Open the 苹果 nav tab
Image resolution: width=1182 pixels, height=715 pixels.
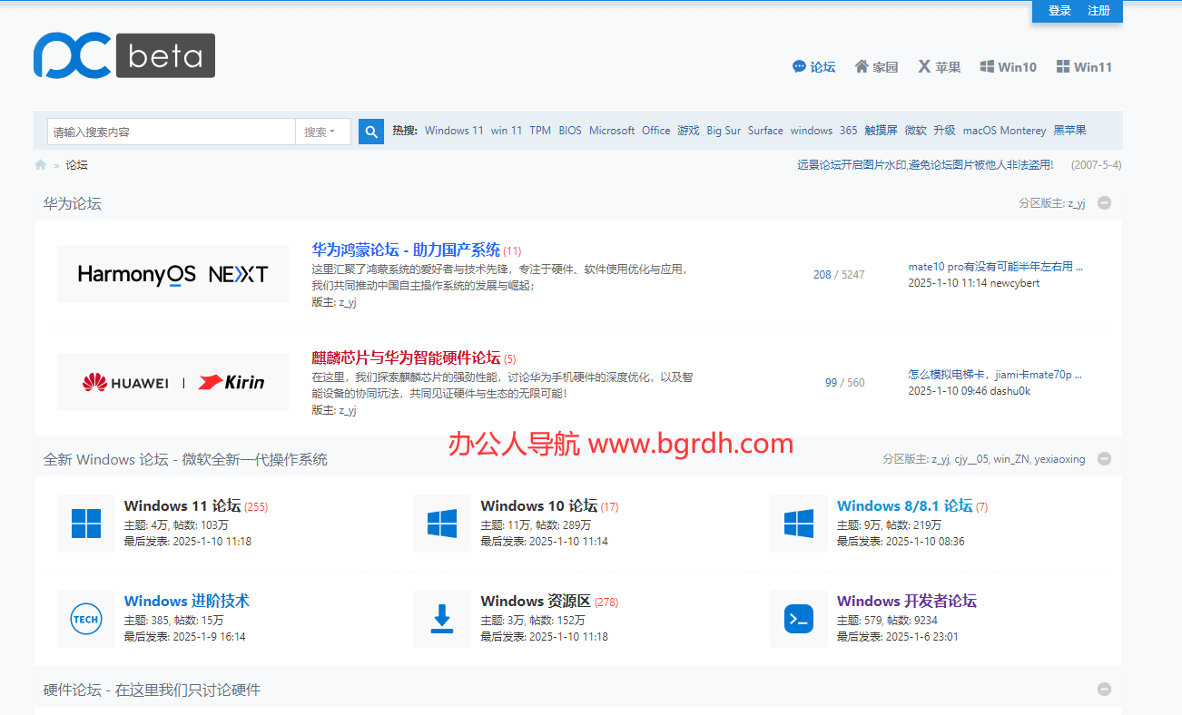pyautogui.click(x=939, y=67)
